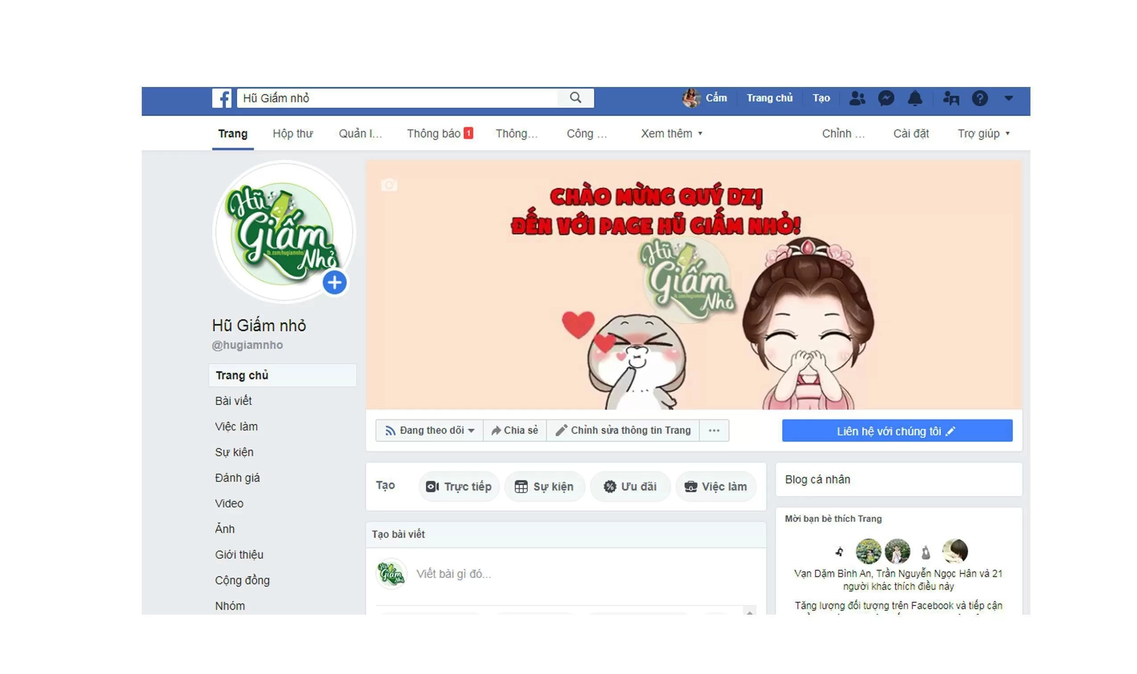Open Messenger via the chat bubble icon

pos(886,98)
